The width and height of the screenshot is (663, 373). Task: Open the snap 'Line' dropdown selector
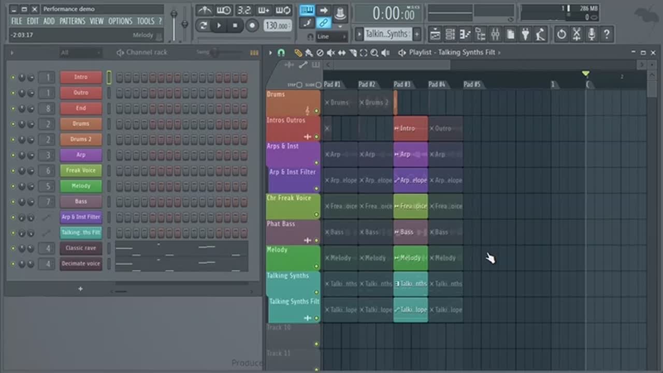(x=331, y=37)
